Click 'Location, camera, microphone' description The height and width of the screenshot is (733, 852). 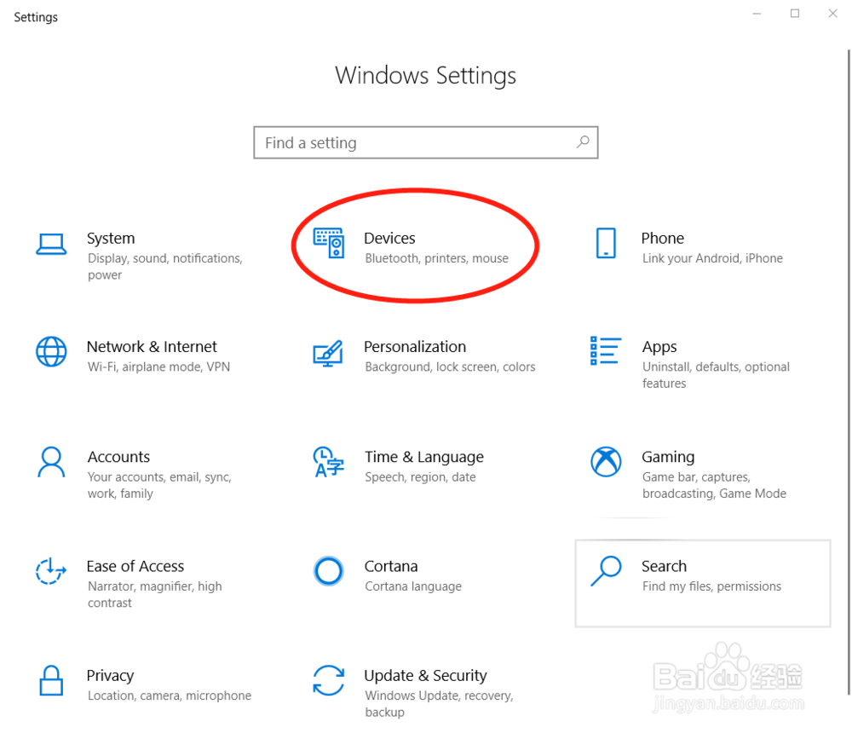coord(170,696)
